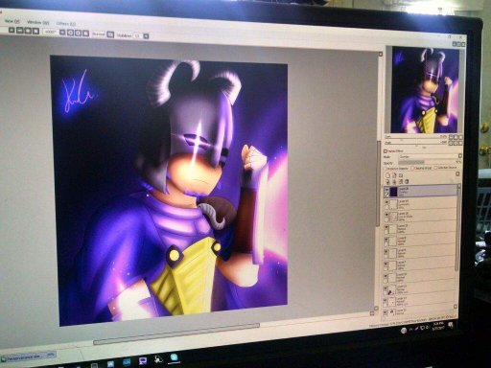Rotate the canvas view clockwise
This screenshot has width=491, height=368.
[x=78, y=33]
